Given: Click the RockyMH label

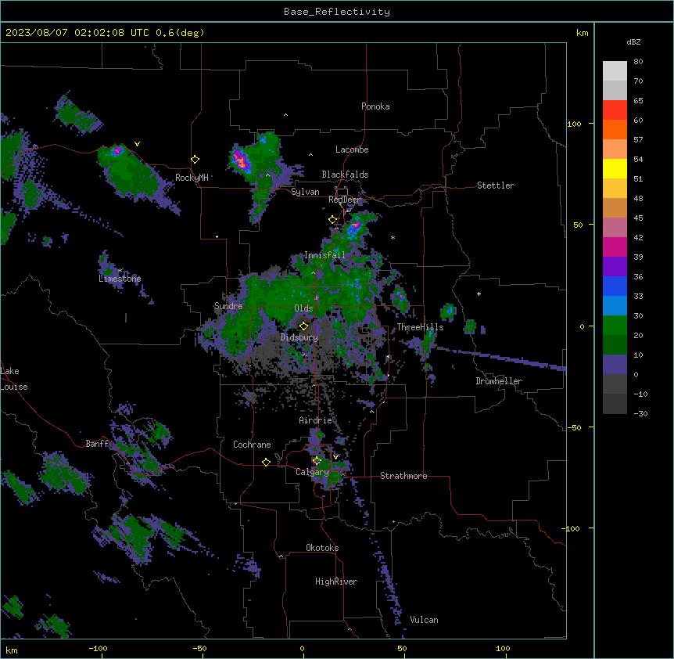Looking at the screenshot, I should tap(192, 178).
